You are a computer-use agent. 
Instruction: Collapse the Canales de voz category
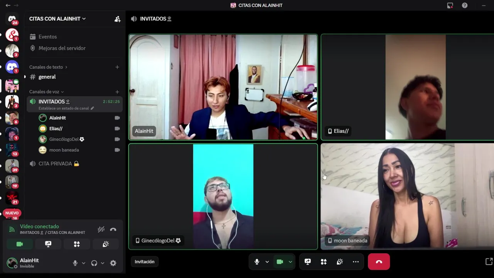[47, 92]
